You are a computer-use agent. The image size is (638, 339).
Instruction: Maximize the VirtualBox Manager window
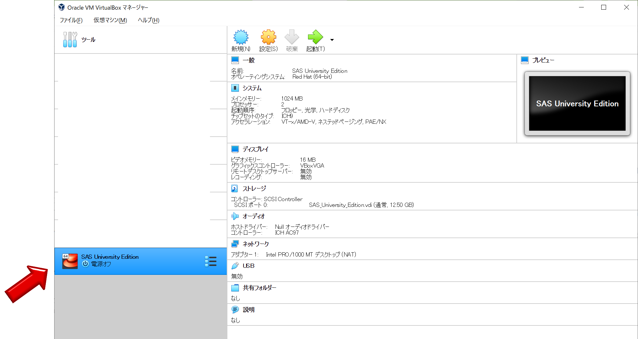click(603, 7)
